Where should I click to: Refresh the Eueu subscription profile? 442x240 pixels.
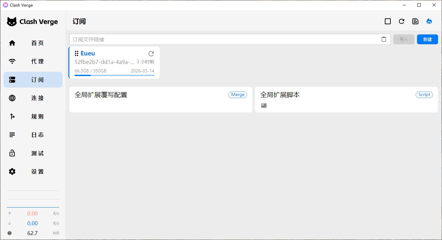coord(151,54)
